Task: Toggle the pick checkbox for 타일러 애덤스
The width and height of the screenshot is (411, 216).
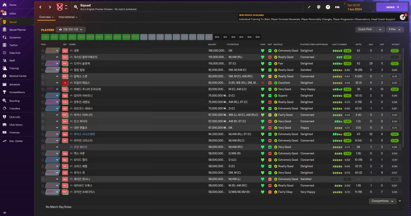Action: point(43,83)
